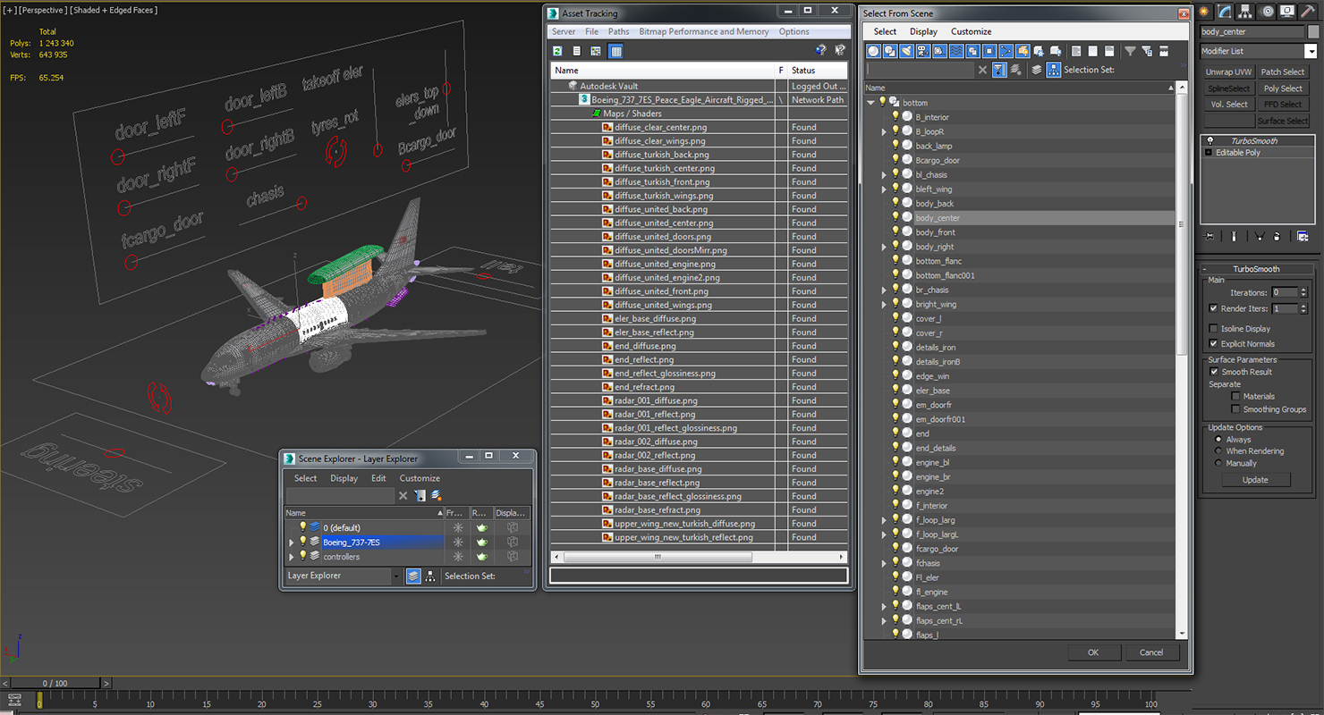Toggle Display Cameras filter in Select From Scene
This screenshot has height=715, width=1324.
(923, 51)
